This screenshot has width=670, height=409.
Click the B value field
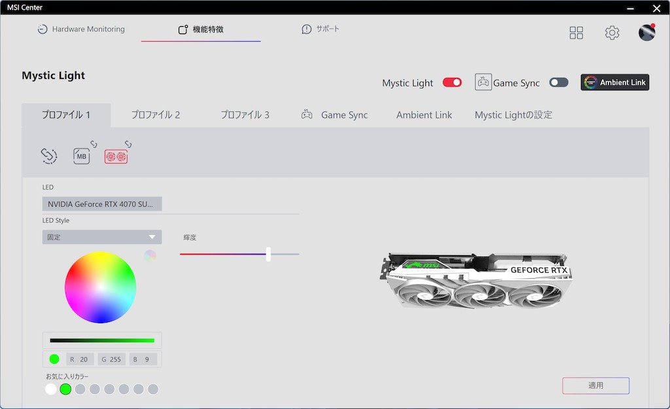coord(143,359)
